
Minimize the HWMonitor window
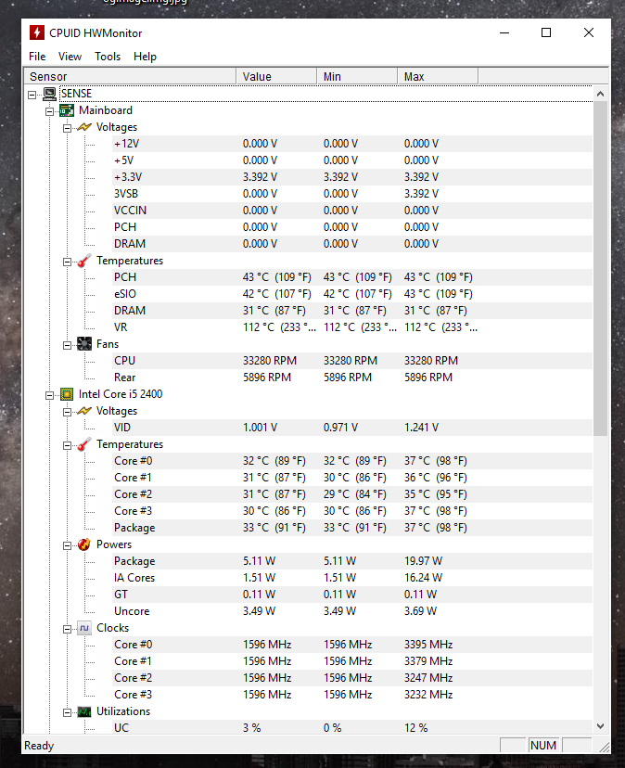tap(504, 32)
